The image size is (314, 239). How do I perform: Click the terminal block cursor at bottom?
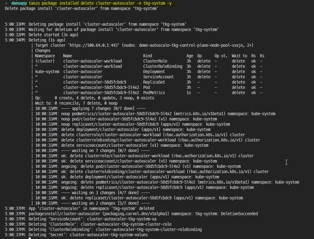pyautogui.click(x=30, y=238)
